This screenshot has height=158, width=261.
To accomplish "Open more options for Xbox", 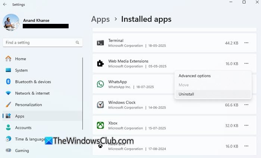I will 246,126.
